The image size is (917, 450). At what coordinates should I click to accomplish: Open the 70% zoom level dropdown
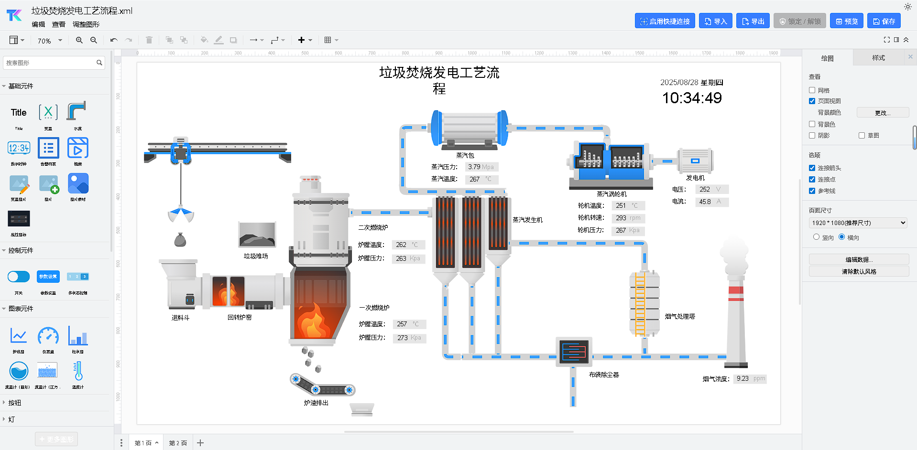coord(50,41)
